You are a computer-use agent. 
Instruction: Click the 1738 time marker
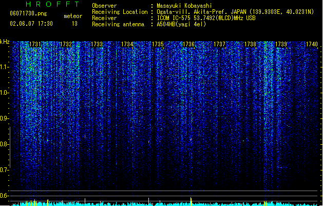pos(250,44)
